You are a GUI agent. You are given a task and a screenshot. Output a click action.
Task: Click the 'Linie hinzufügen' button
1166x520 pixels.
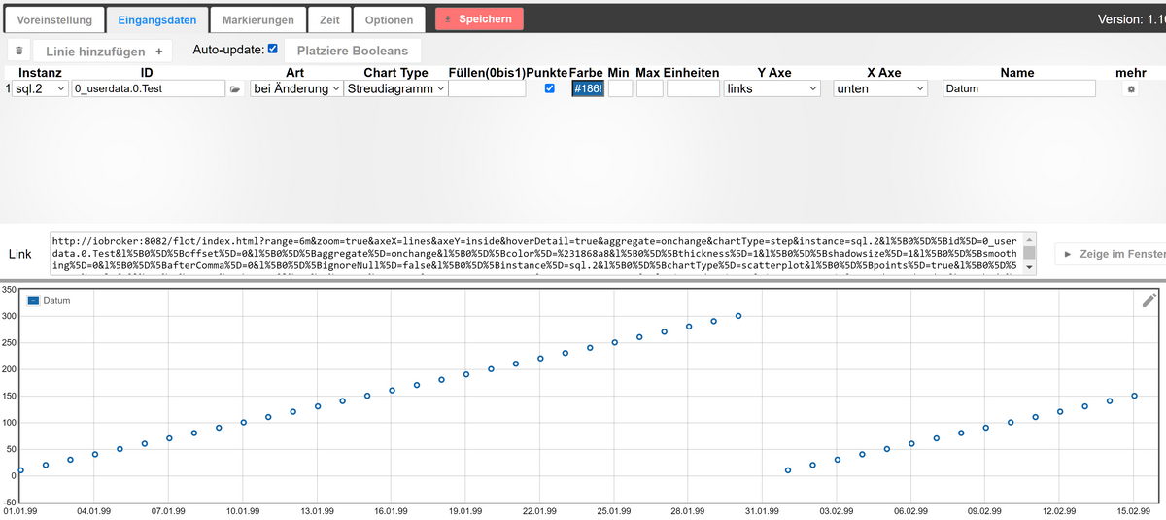tap(103, 51)
